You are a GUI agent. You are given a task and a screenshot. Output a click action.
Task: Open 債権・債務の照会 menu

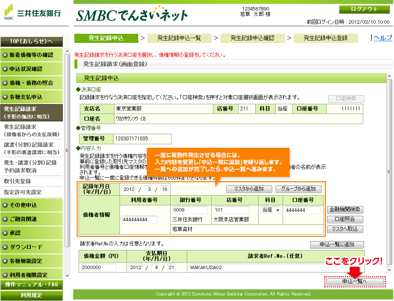pos(32,83)
